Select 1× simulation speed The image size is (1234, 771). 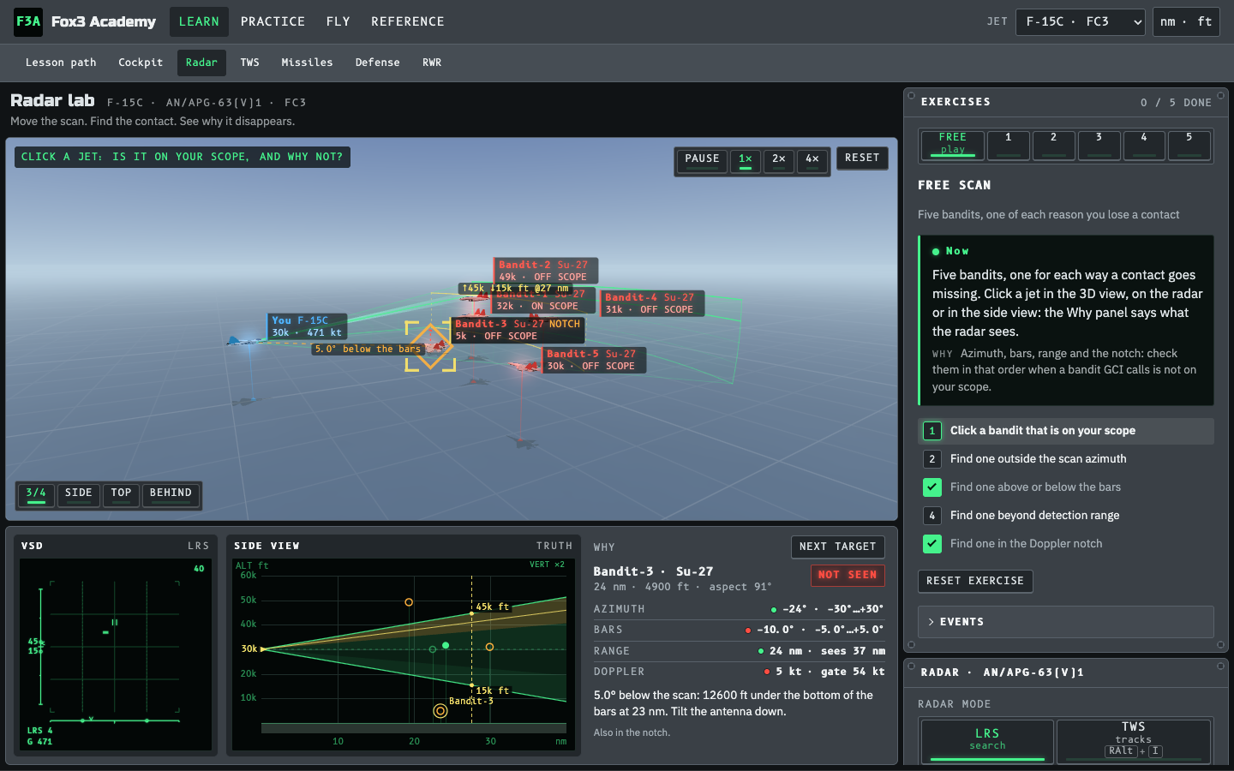click(746, 159)
